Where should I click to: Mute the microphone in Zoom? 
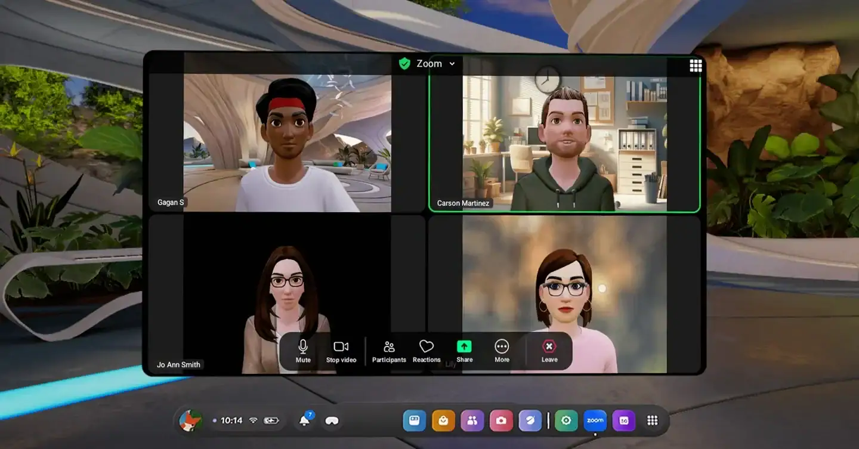[303, 351]
